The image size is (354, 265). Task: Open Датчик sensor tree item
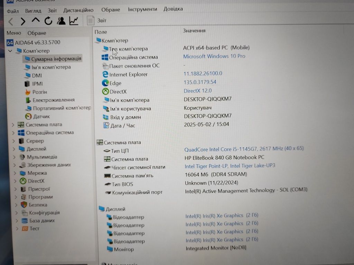(37, 117)
